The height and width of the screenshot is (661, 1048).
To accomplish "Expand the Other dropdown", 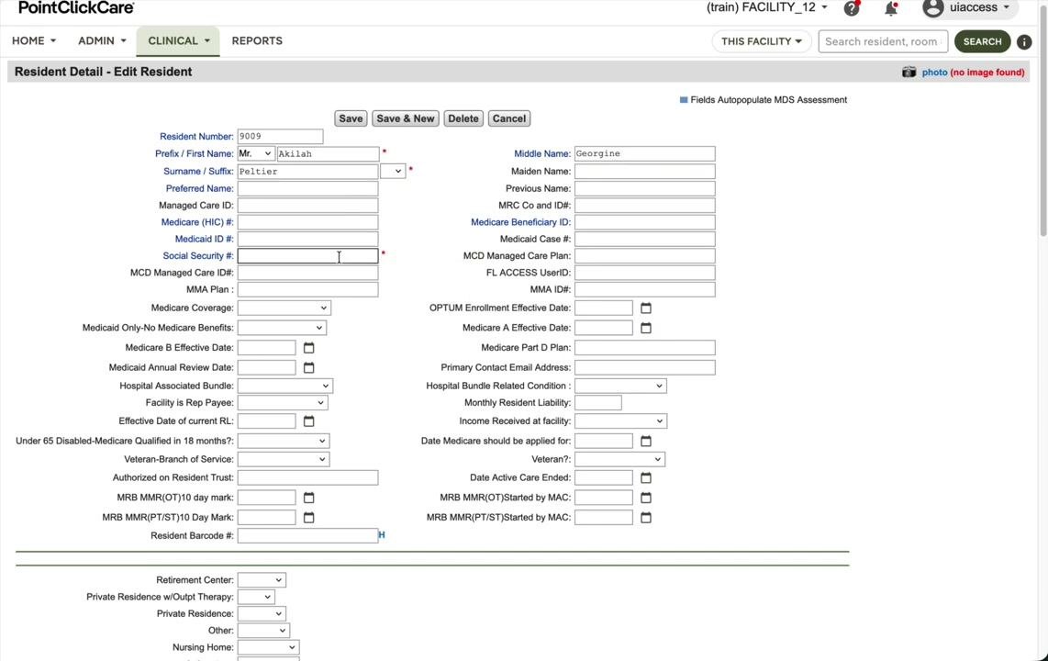I will (263, 631).
